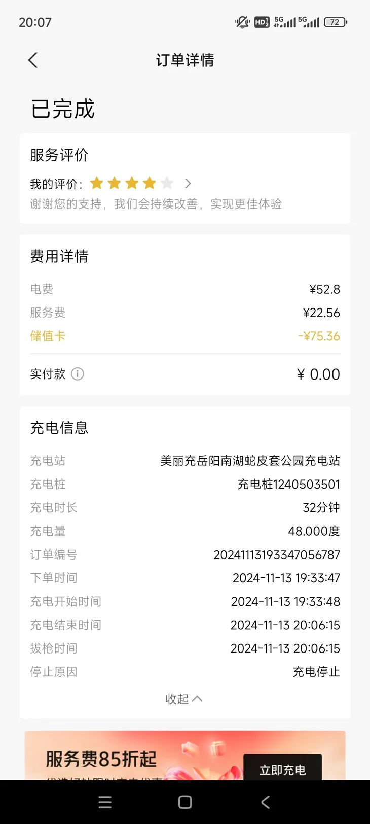This screenshot has width=370, height=824.
Task: Click the fifth gray rating star
Action: [x=167, y=183]
